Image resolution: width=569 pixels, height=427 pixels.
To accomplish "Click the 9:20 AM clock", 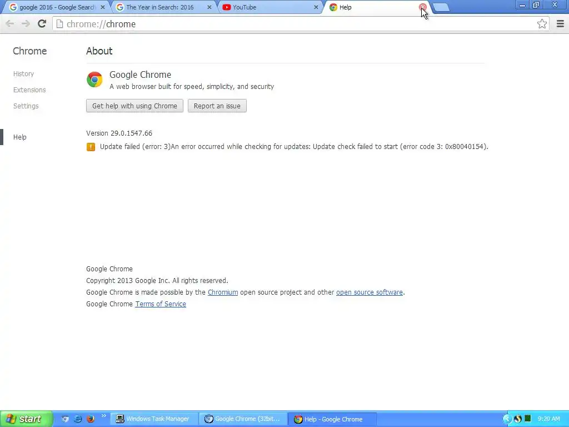I will pyautogui.click(x=548, y=419).
